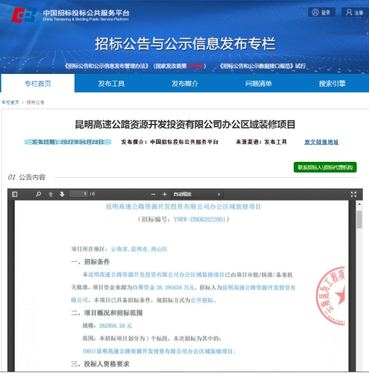Click the green 联系招标人\招标代理机构 button

pyautogui.click(x=325, y=167)
